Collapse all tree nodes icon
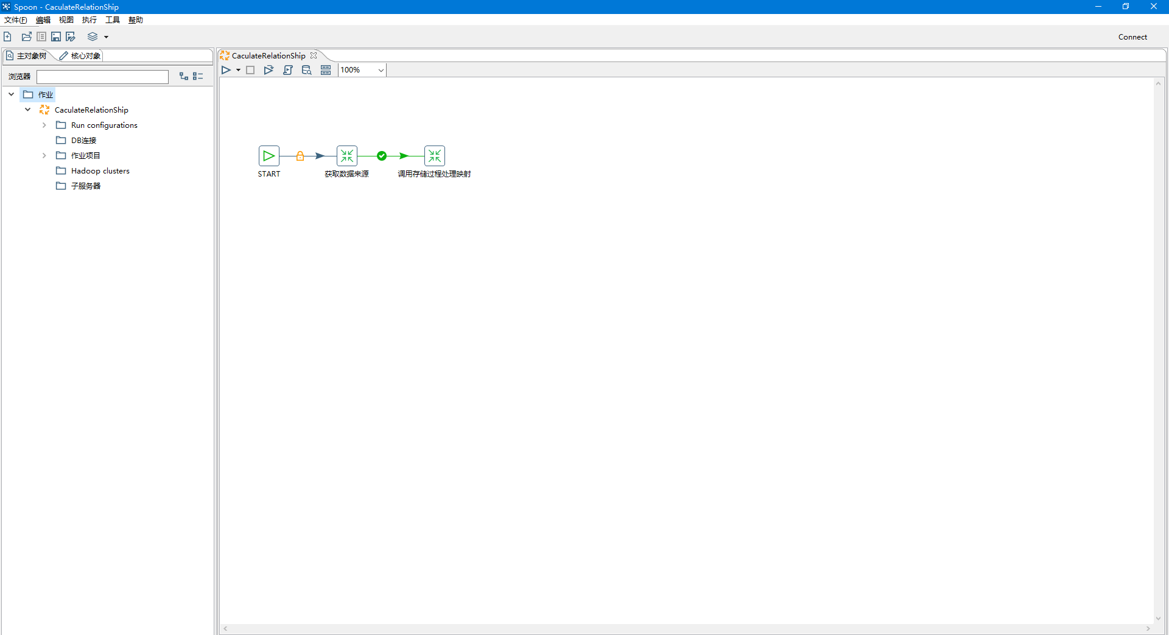The height and width of the screenshot is (635, 1169). click(x=198, y=76)
